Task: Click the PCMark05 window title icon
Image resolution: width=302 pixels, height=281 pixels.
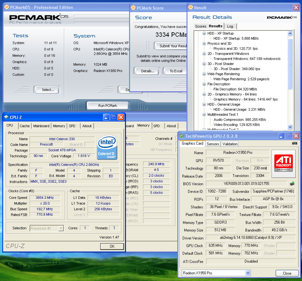Action: 7,7
